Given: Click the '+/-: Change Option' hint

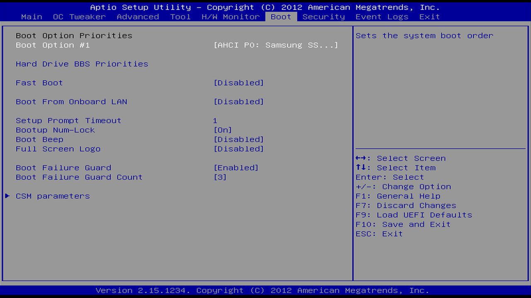Looking at the screenshot, I should coord(403,187).
